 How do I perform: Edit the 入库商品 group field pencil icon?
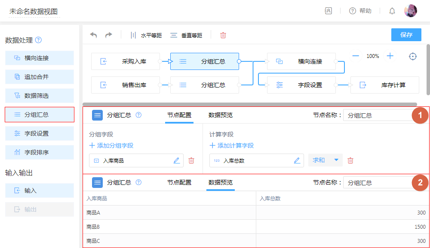(x=176, y=160)
